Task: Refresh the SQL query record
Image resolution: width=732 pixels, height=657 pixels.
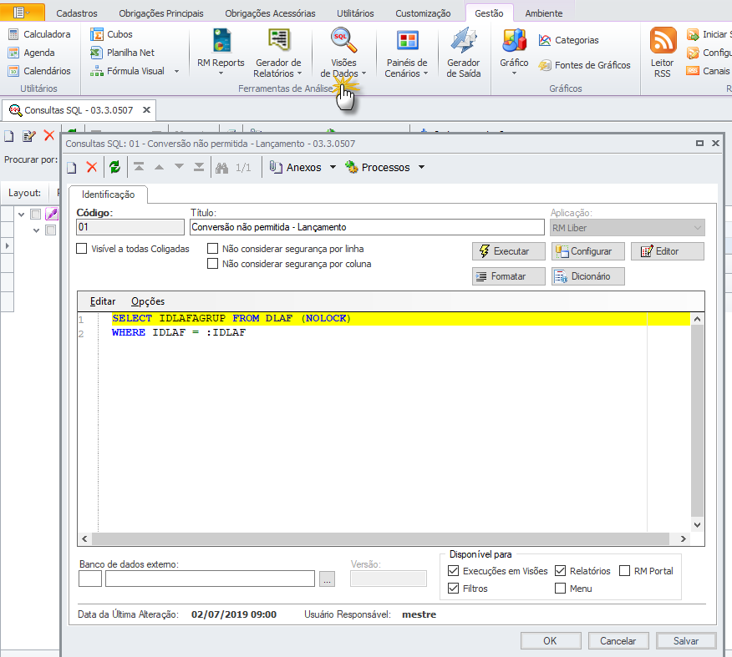Action: [x=114, y=167]
